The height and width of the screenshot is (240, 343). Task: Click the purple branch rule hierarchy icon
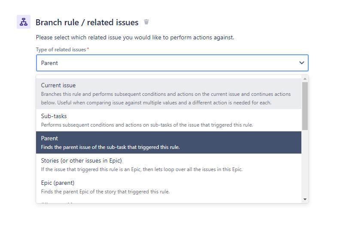pyautogui.click(x=24, y=22)
